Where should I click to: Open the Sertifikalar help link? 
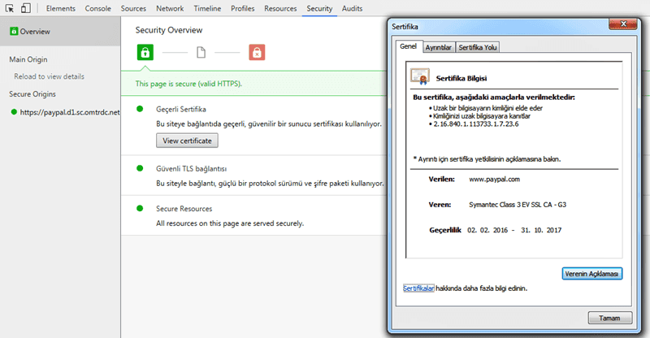(x=419, y=288)
